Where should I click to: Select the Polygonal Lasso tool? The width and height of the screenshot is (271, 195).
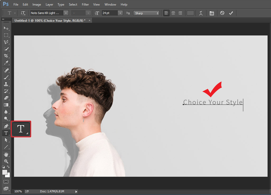click(6, 42)
